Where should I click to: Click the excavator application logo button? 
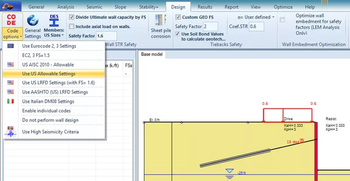(10, 7)
